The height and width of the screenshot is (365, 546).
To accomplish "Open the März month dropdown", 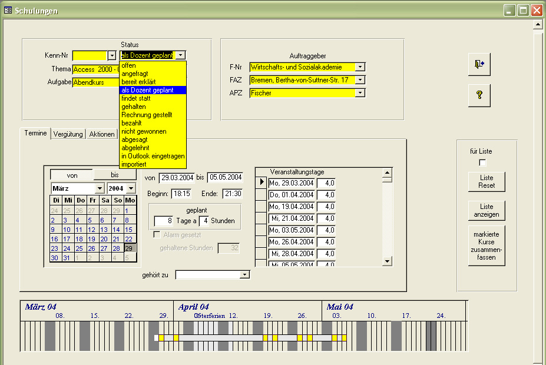I will (100, 188).
